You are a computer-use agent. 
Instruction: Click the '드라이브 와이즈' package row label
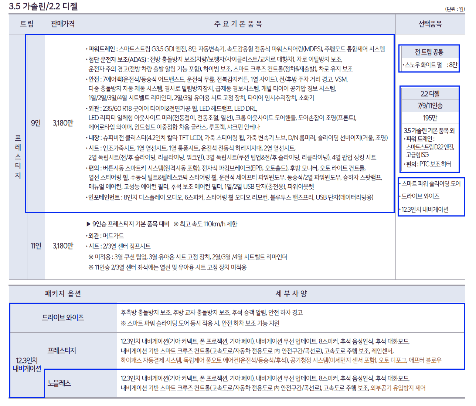(63, 318)
